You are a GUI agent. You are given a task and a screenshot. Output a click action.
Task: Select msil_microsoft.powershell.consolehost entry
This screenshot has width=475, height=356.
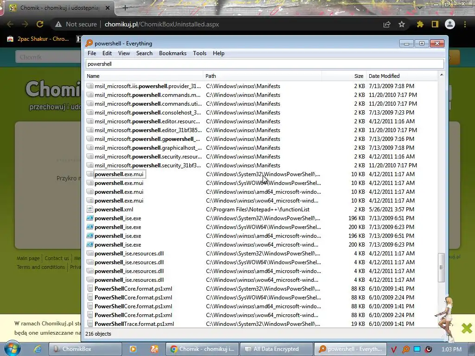coord(148,113)
